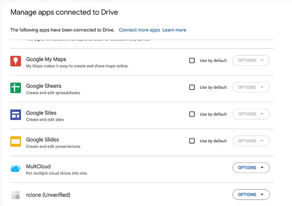Image resolution: width=292 pixels, height=206 pixels.
Task: Click 'Create and edit spreadsheets' description
Action: (53, 93)
